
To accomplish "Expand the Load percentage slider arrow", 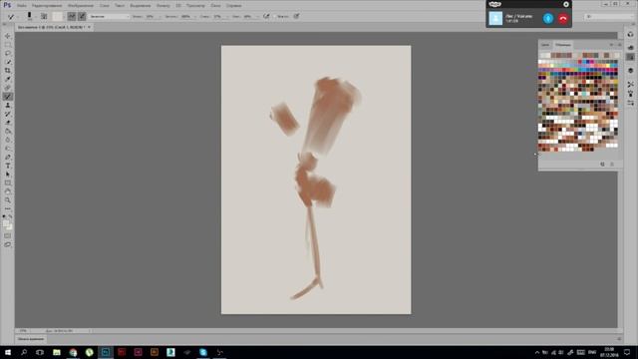I will pos(195,17).
